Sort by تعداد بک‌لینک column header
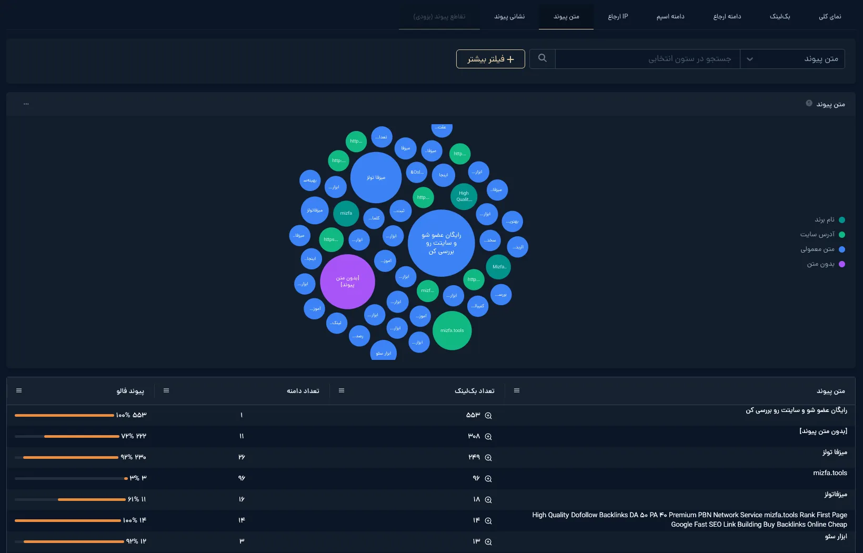 coord(475,390)
